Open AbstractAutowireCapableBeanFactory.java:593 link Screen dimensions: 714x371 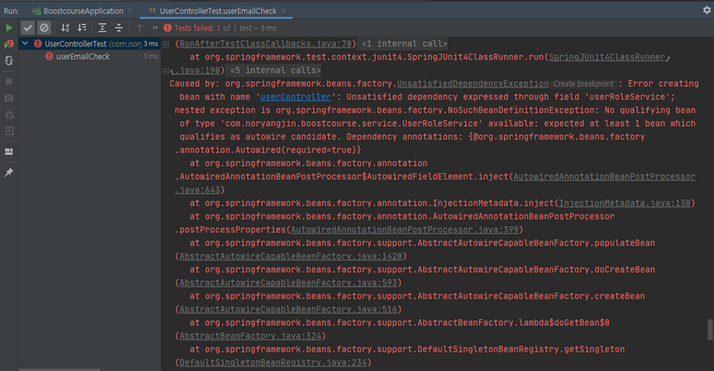pos(288,283)
